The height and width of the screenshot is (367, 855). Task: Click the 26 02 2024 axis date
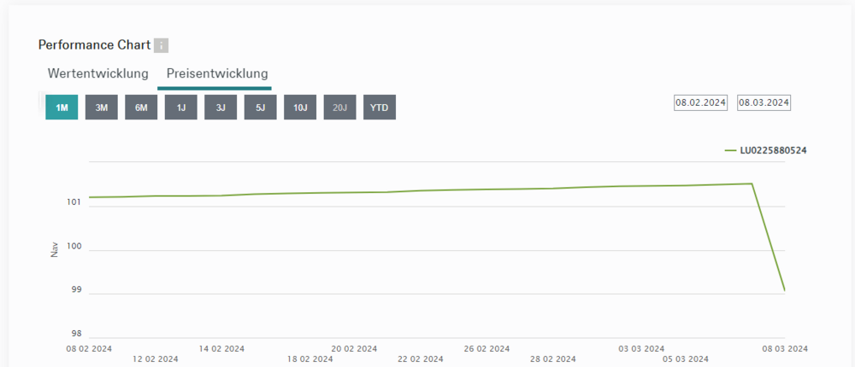486,348
